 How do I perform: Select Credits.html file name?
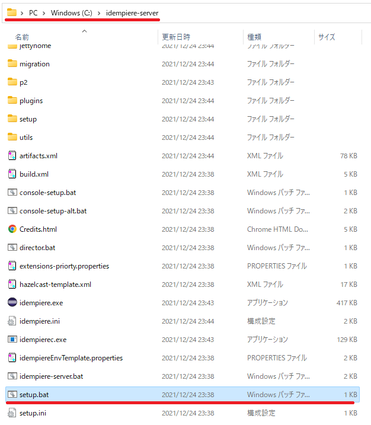[x=38, y=229]
